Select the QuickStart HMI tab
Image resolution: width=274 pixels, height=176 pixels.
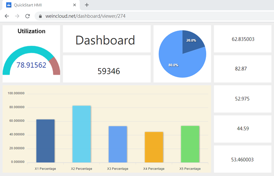tap(41, 5)
